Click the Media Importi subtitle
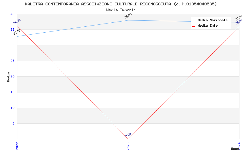The width and height of the screenshot is (242, 156). click(121, 10)
